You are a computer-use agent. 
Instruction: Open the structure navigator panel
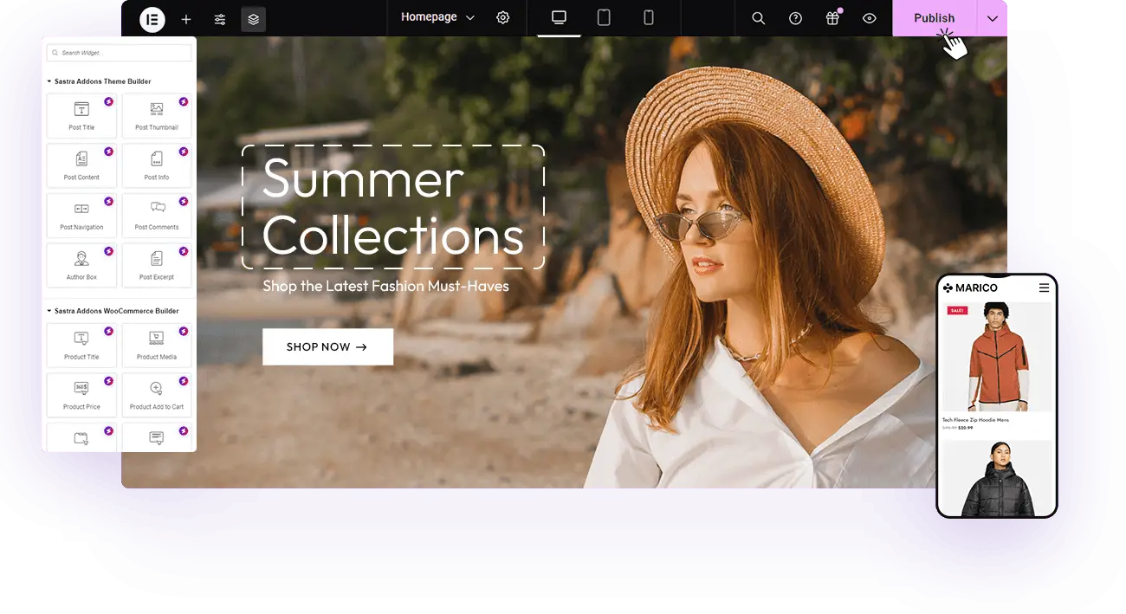coord(253,18)
